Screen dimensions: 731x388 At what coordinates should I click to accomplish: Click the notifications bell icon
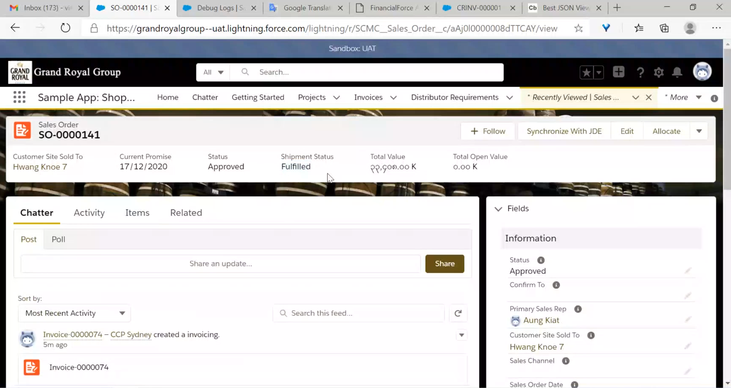coord(677,72)
